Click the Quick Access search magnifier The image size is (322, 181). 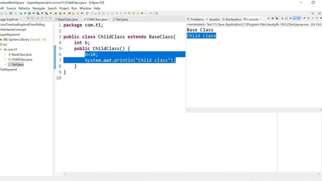(x=313, y=14)
